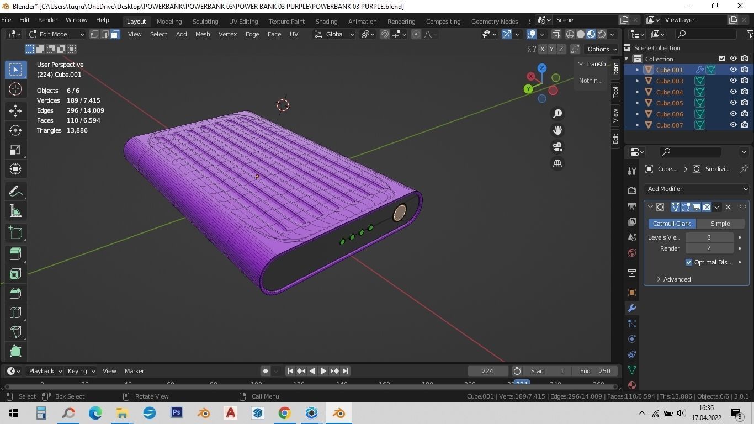
Task: Open the Keying dropdown in timeline
Action: point(81,371)
